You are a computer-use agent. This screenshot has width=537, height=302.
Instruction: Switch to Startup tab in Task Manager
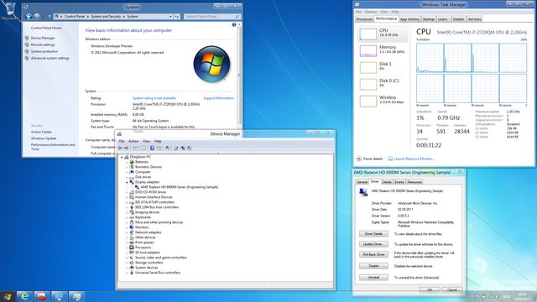coord(429,19)
